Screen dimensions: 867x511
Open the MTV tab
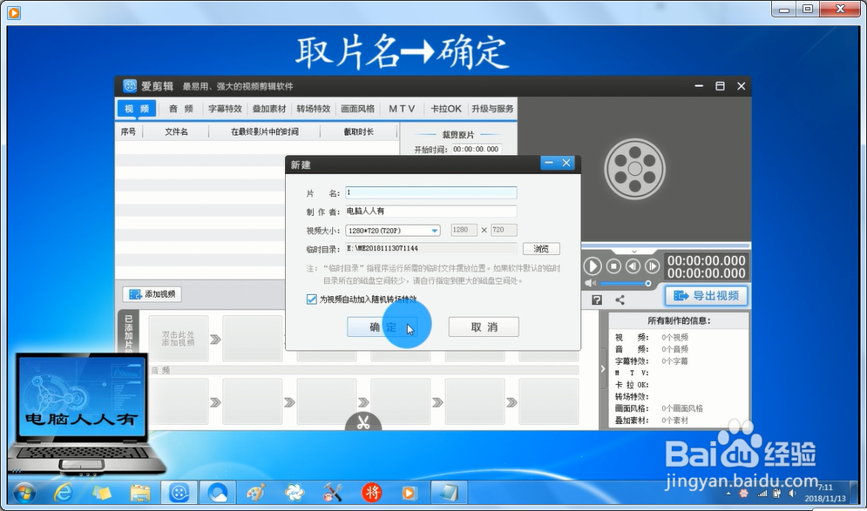[x=402, y=109]
